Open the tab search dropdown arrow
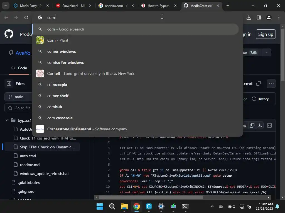 pyautogui.click(x=6, y=6)
